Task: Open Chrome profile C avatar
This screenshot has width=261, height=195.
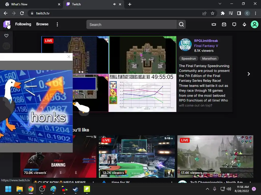Action: (x=247, y=13)
